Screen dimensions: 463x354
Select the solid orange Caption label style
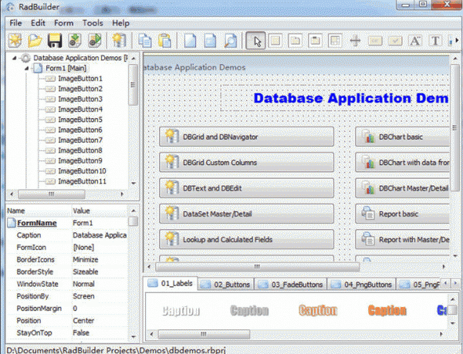tap(387, 311)
